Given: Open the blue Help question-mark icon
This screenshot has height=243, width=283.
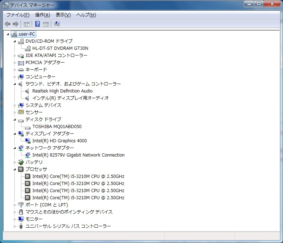Looking at the screenshot, I should (37, 24).
